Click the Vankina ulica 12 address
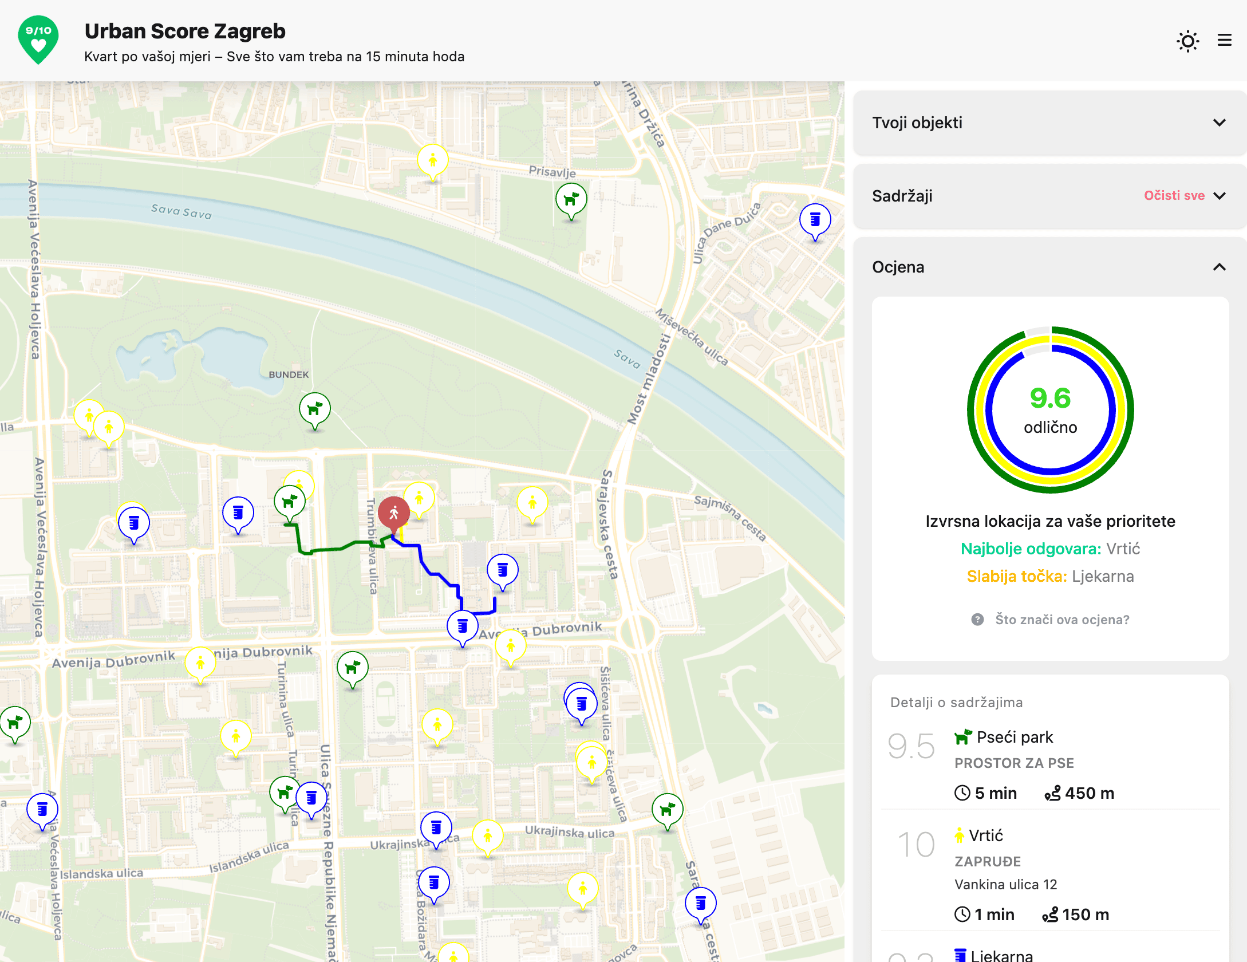This screenshot has width=1247, height=962. [x=1005, y=885]
